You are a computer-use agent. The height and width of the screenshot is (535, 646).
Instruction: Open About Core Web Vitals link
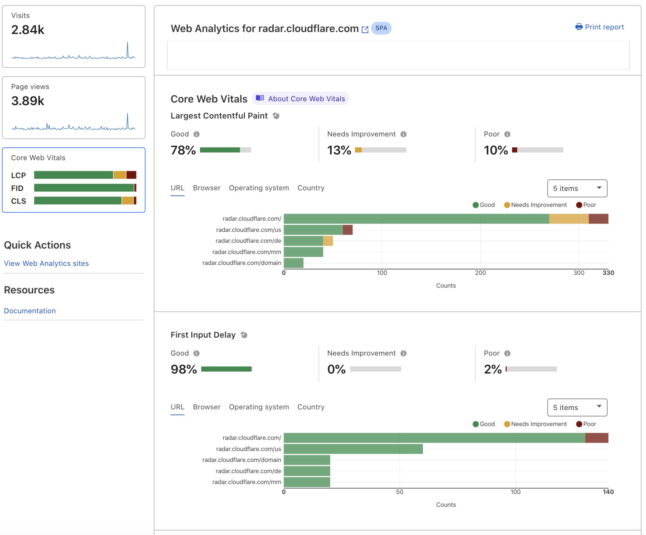point(301,99)
